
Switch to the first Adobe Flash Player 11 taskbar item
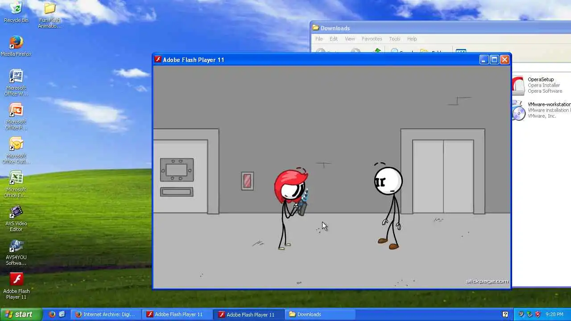point(178,314)
